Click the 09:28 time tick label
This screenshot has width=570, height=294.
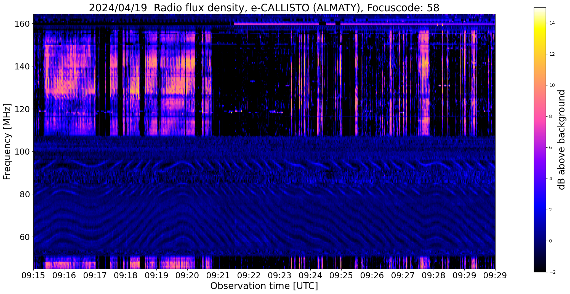click(x=434, y=276)
